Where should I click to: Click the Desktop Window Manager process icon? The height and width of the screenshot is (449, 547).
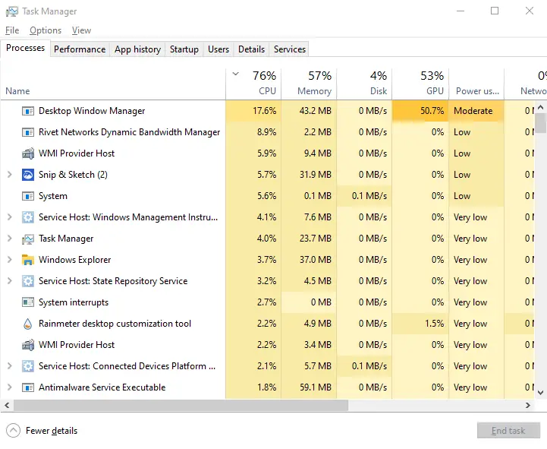tap(28, 111)
